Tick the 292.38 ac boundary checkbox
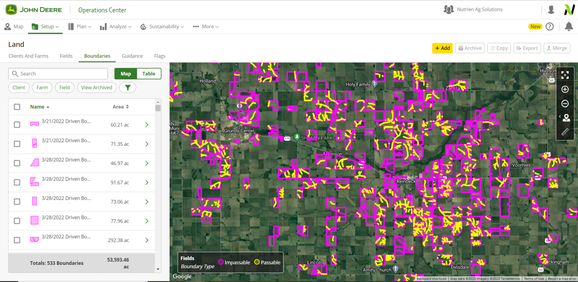Image resolution: width=578 pixels, height=282 pixels. coord(17,240)
